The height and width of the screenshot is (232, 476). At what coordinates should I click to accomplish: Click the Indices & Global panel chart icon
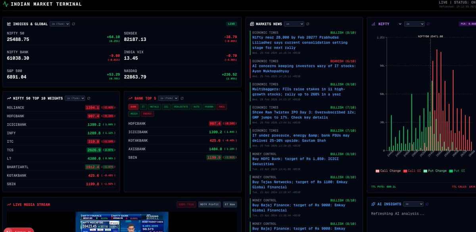coord(9,24)
